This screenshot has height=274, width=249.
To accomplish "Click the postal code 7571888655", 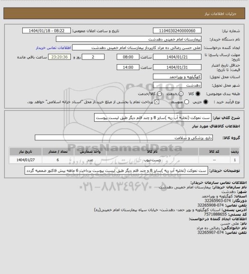I will click(215, 214).
